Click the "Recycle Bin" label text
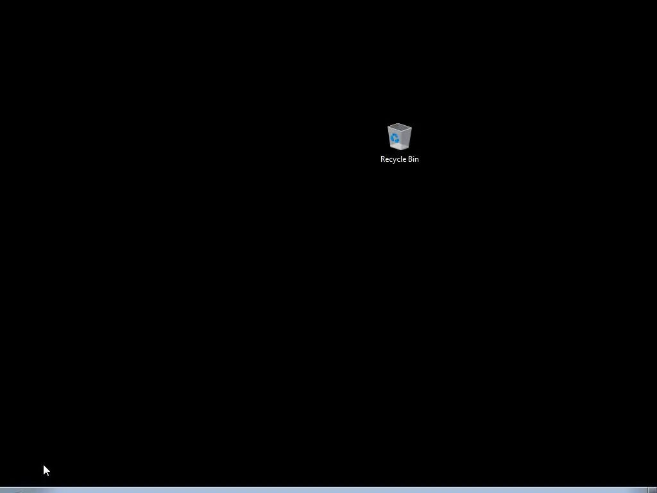This screenshot has width=657, height=493. click(399, 159)
